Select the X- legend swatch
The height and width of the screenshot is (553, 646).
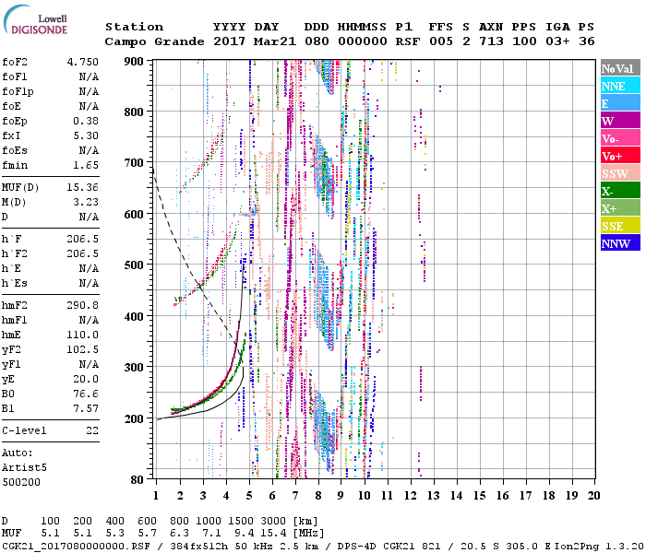[620, 191]
